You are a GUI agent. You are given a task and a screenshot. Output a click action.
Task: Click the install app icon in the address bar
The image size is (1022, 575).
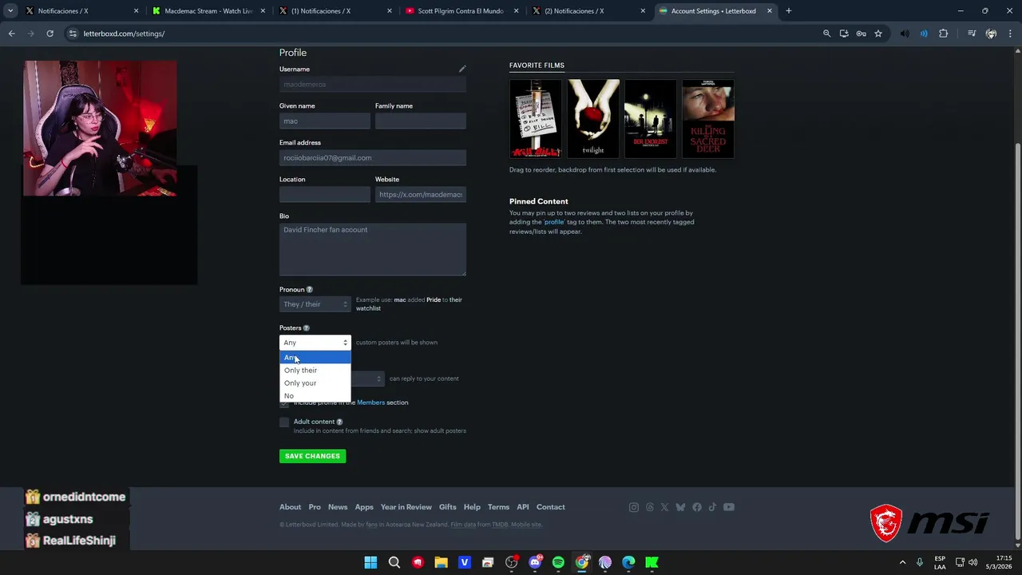(x=844, y=34)
